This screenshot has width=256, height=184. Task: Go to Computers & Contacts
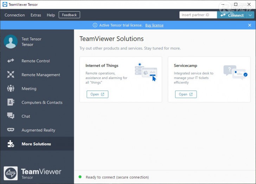37,102
